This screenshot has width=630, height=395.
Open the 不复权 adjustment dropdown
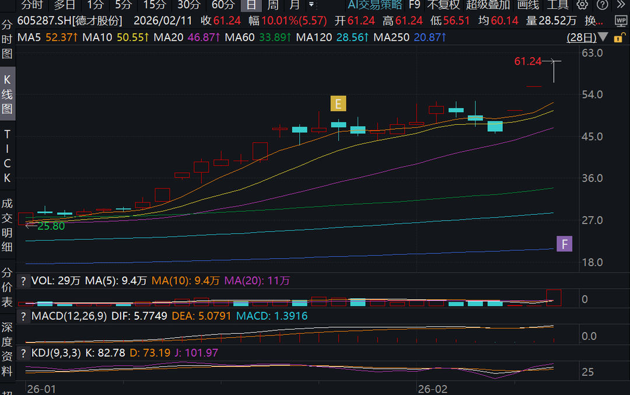(x=443, y=5)
